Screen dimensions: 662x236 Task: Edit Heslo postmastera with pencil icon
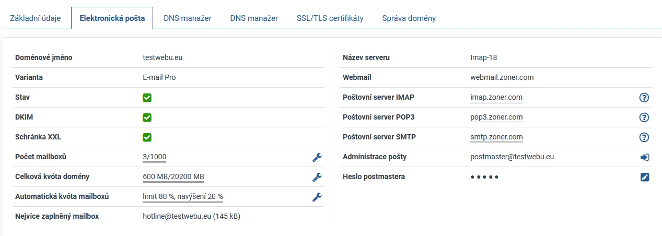[x=645, y=177]
